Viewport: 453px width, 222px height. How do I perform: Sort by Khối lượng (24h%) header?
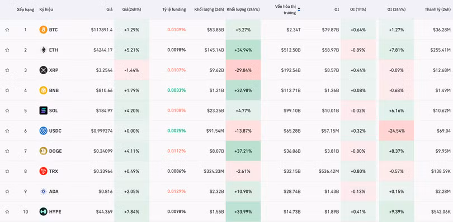(243, 9)
